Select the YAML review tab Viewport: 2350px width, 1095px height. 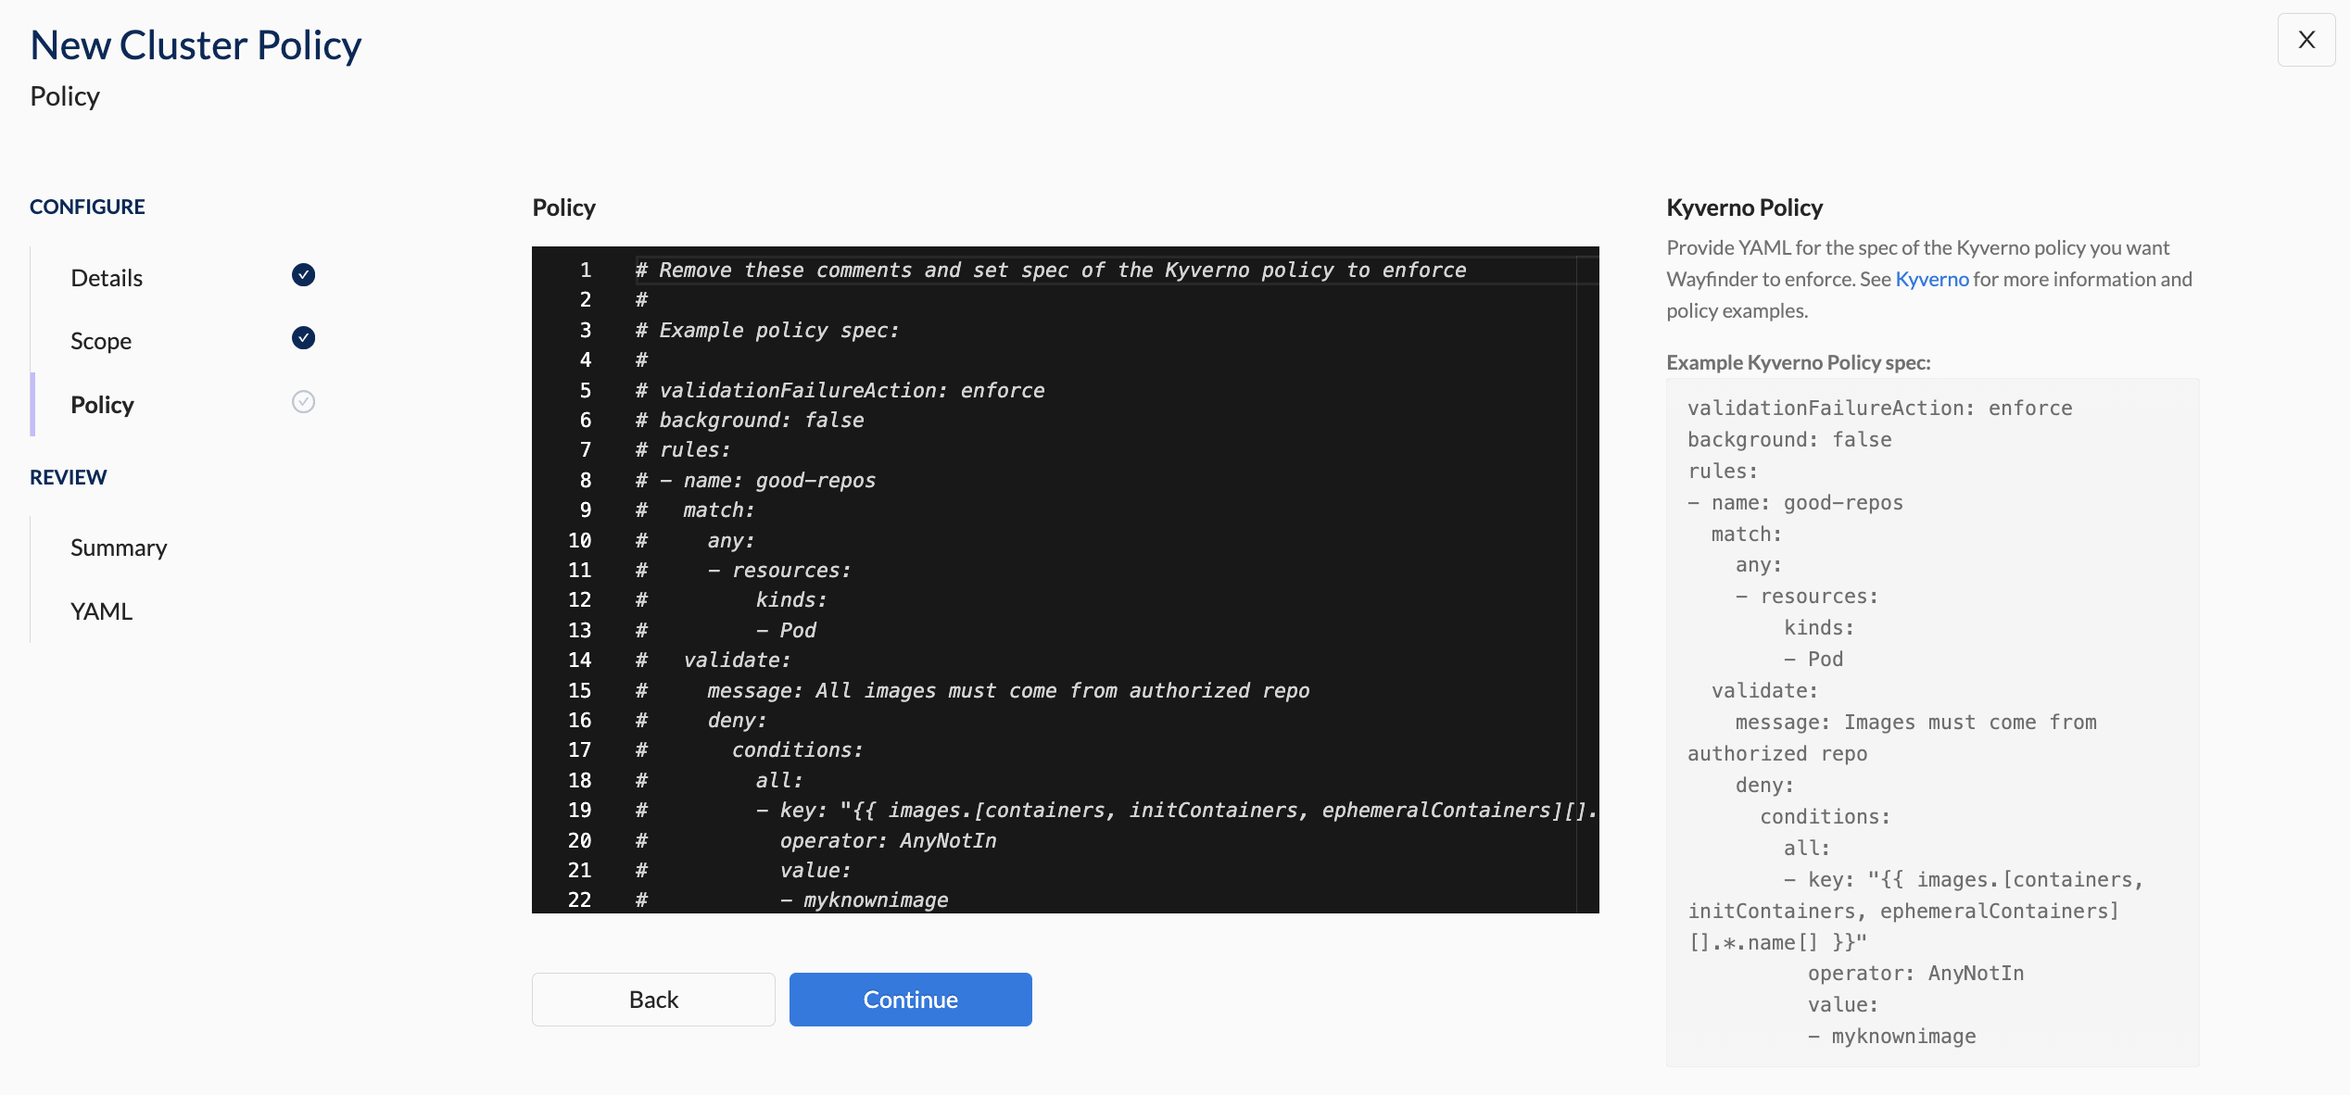(100, 610)
